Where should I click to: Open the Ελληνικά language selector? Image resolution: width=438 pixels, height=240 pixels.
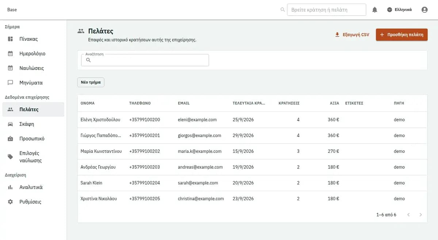pyautogui.click(x=399, y=10)
